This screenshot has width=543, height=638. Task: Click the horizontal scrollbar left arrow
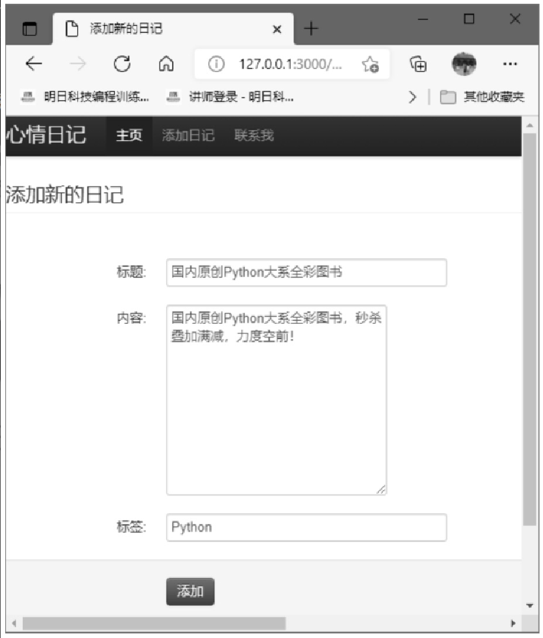[x=14, y=624]
